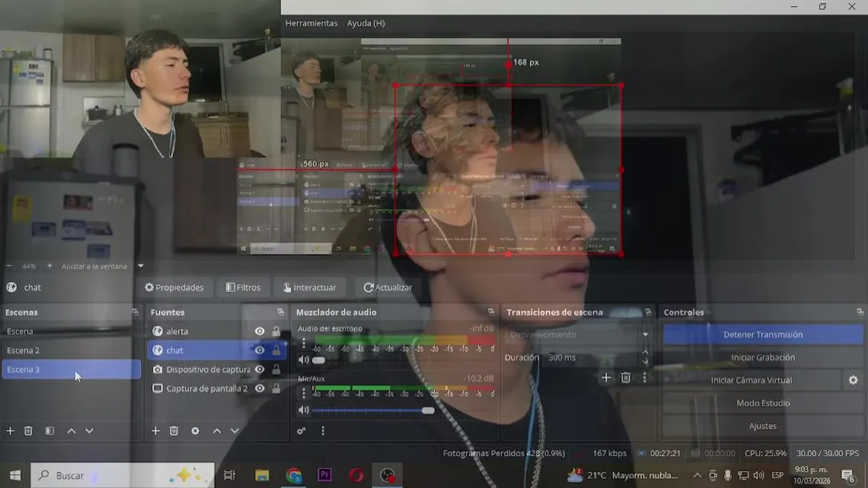Image resolution: width=868 pixels, height=488 pixels.
Task: Add a scene transition with plus
Action: click(x=606, y=378)
